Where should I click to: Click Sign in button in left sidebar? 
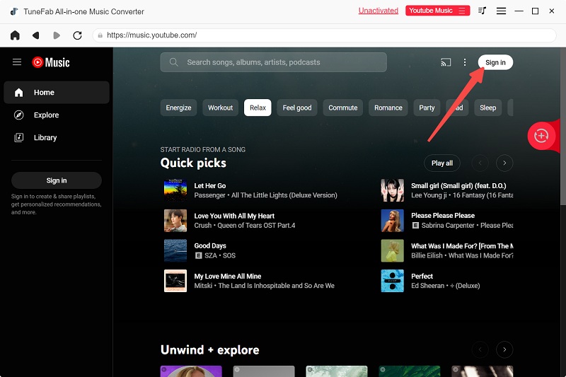[x=57, y=180]
